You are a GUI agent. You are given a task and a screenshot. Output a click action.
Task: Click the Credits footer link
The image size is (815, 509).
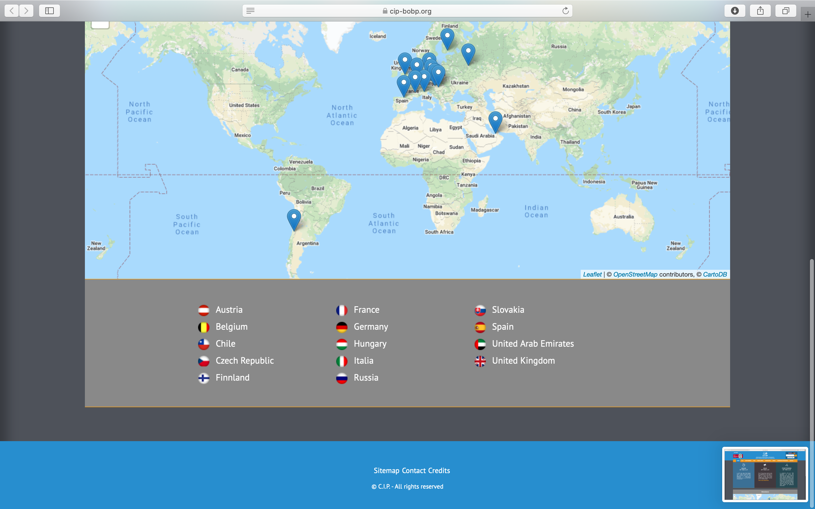click(439, 471)
